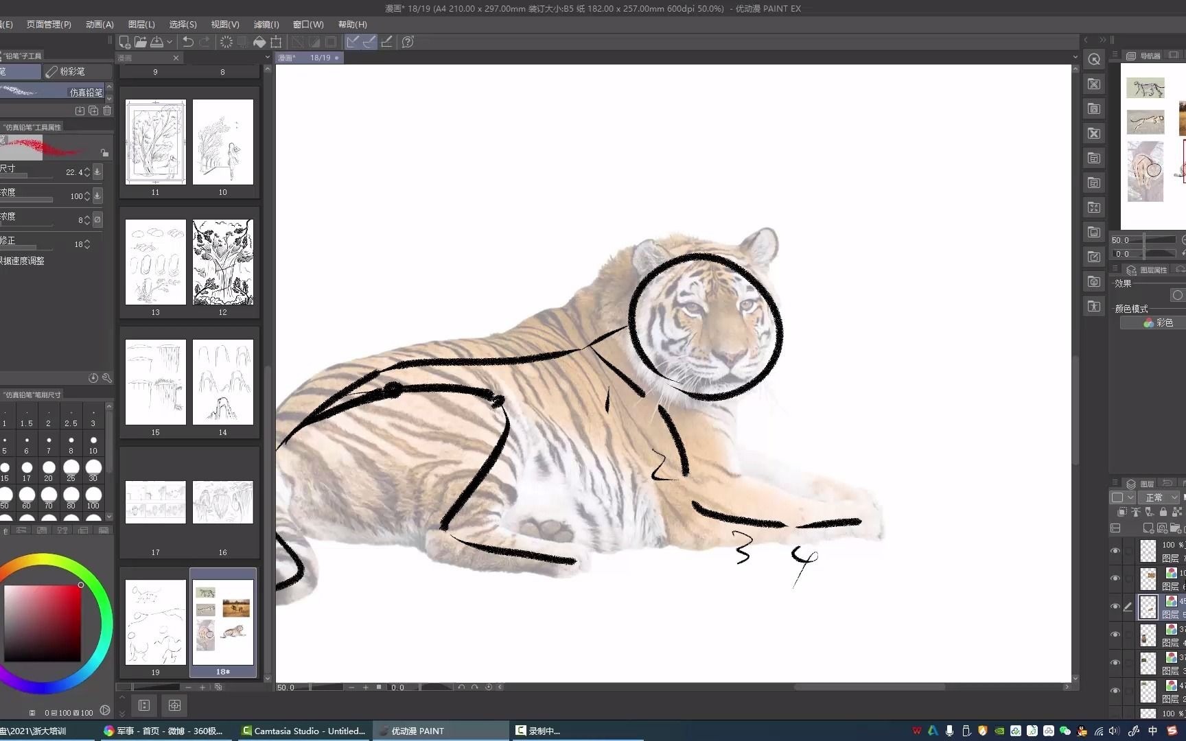Screen dimensions: 1186x741
Task: Open page 19 thumbnail in page manager
Action: [156, 622]
